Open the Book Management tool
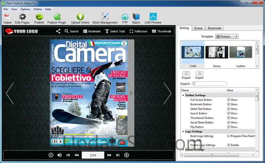Viewport: 265px width, 163px height. pyautogui.click(x=105, y=17)
